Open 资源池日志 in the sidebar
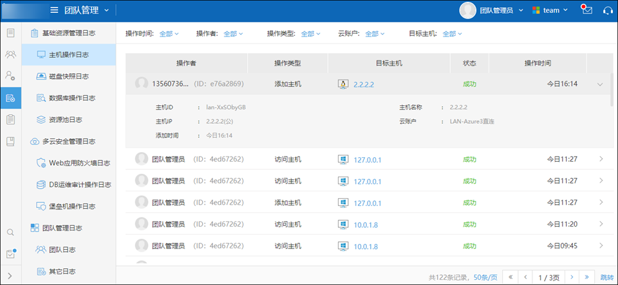 pos(69,119)
